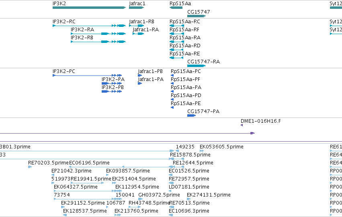Select transcript IP3K2-RA
Viewport: 342px width, 217px height.
point(98,34)
